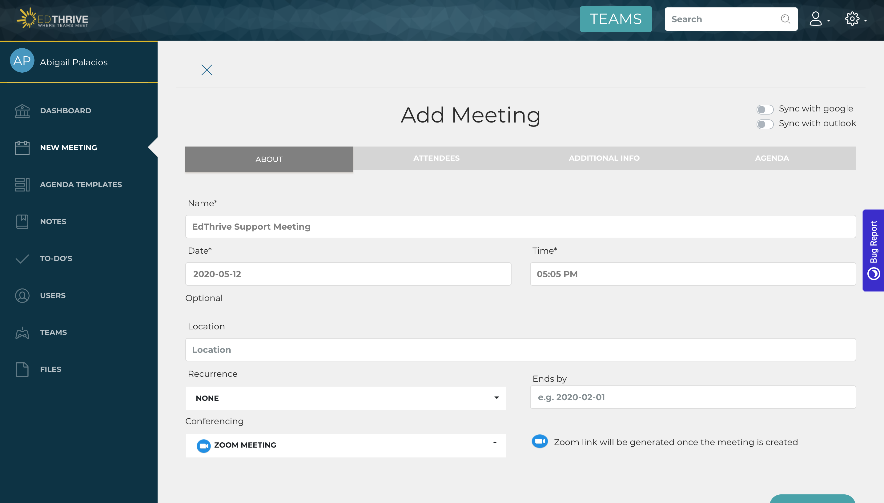The height and width of the screenshot is (503, 884).
Task: Click the Files document icon
Action: click(22, 370)
